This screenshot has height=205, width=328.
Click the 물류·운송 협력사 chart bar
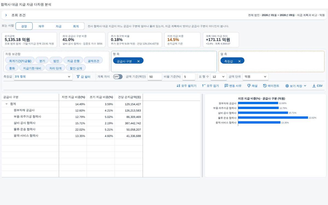(273, 118)
